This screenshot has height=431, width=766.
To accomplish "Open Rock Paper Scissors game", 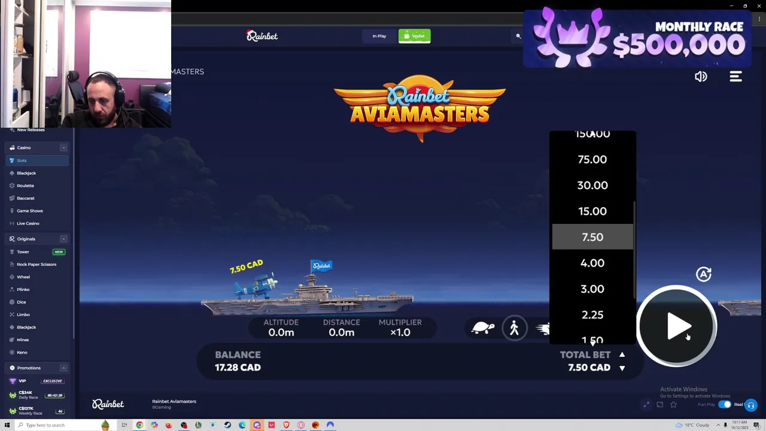I will click(37, 265).
